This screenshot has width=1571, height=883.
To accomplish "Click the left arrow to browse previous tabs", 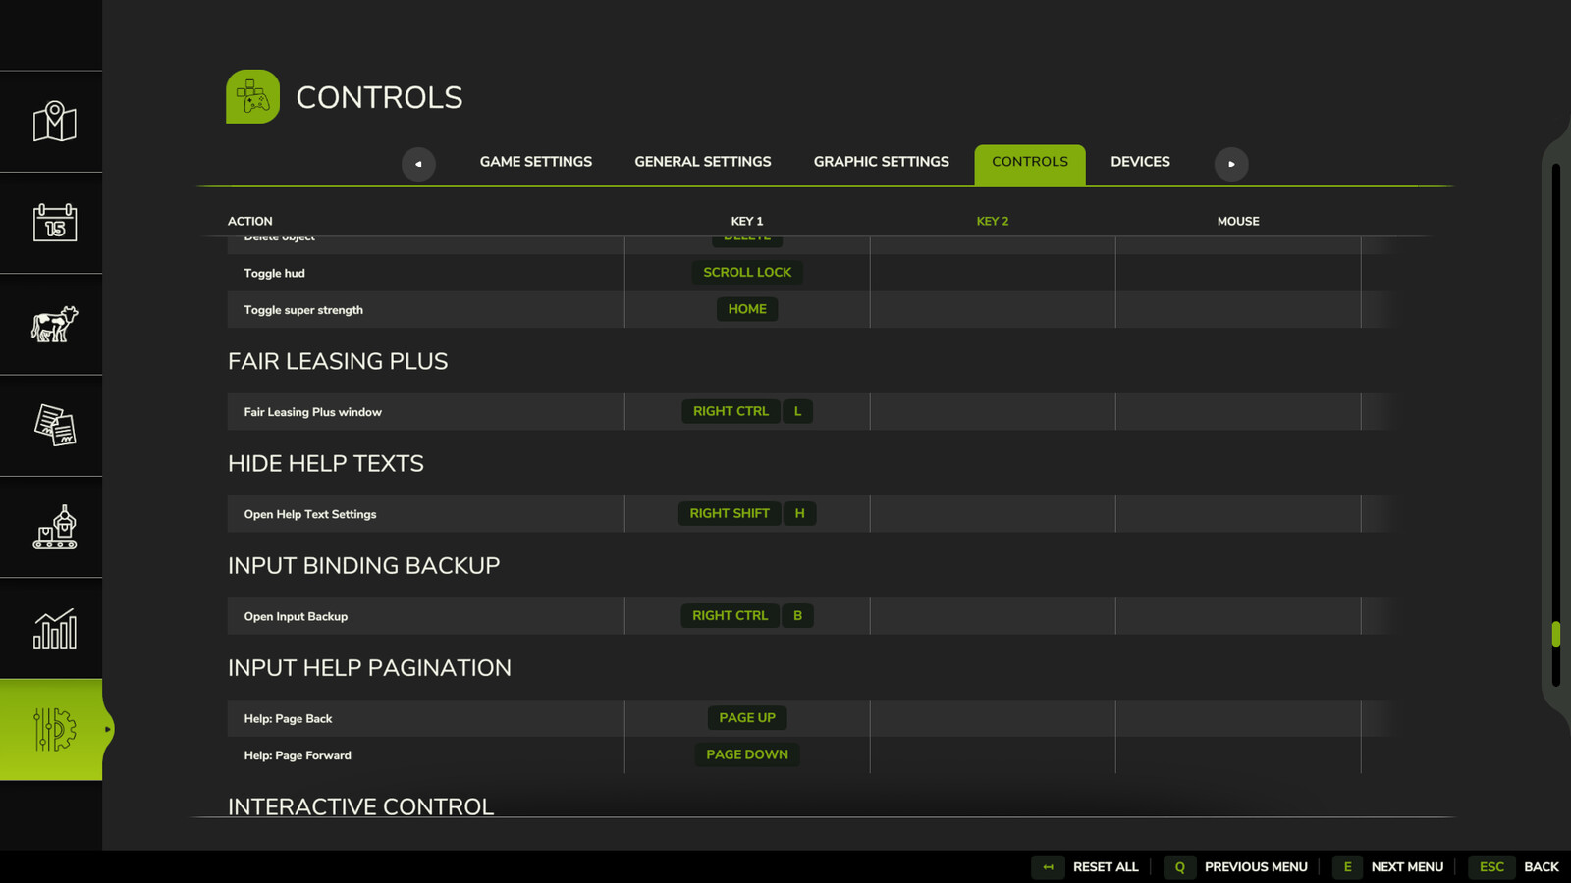I will 418,164.
